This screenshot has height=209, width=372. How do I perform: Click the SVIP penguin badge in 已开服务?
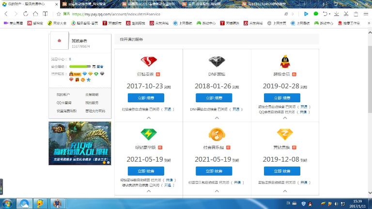coord(75,74)
